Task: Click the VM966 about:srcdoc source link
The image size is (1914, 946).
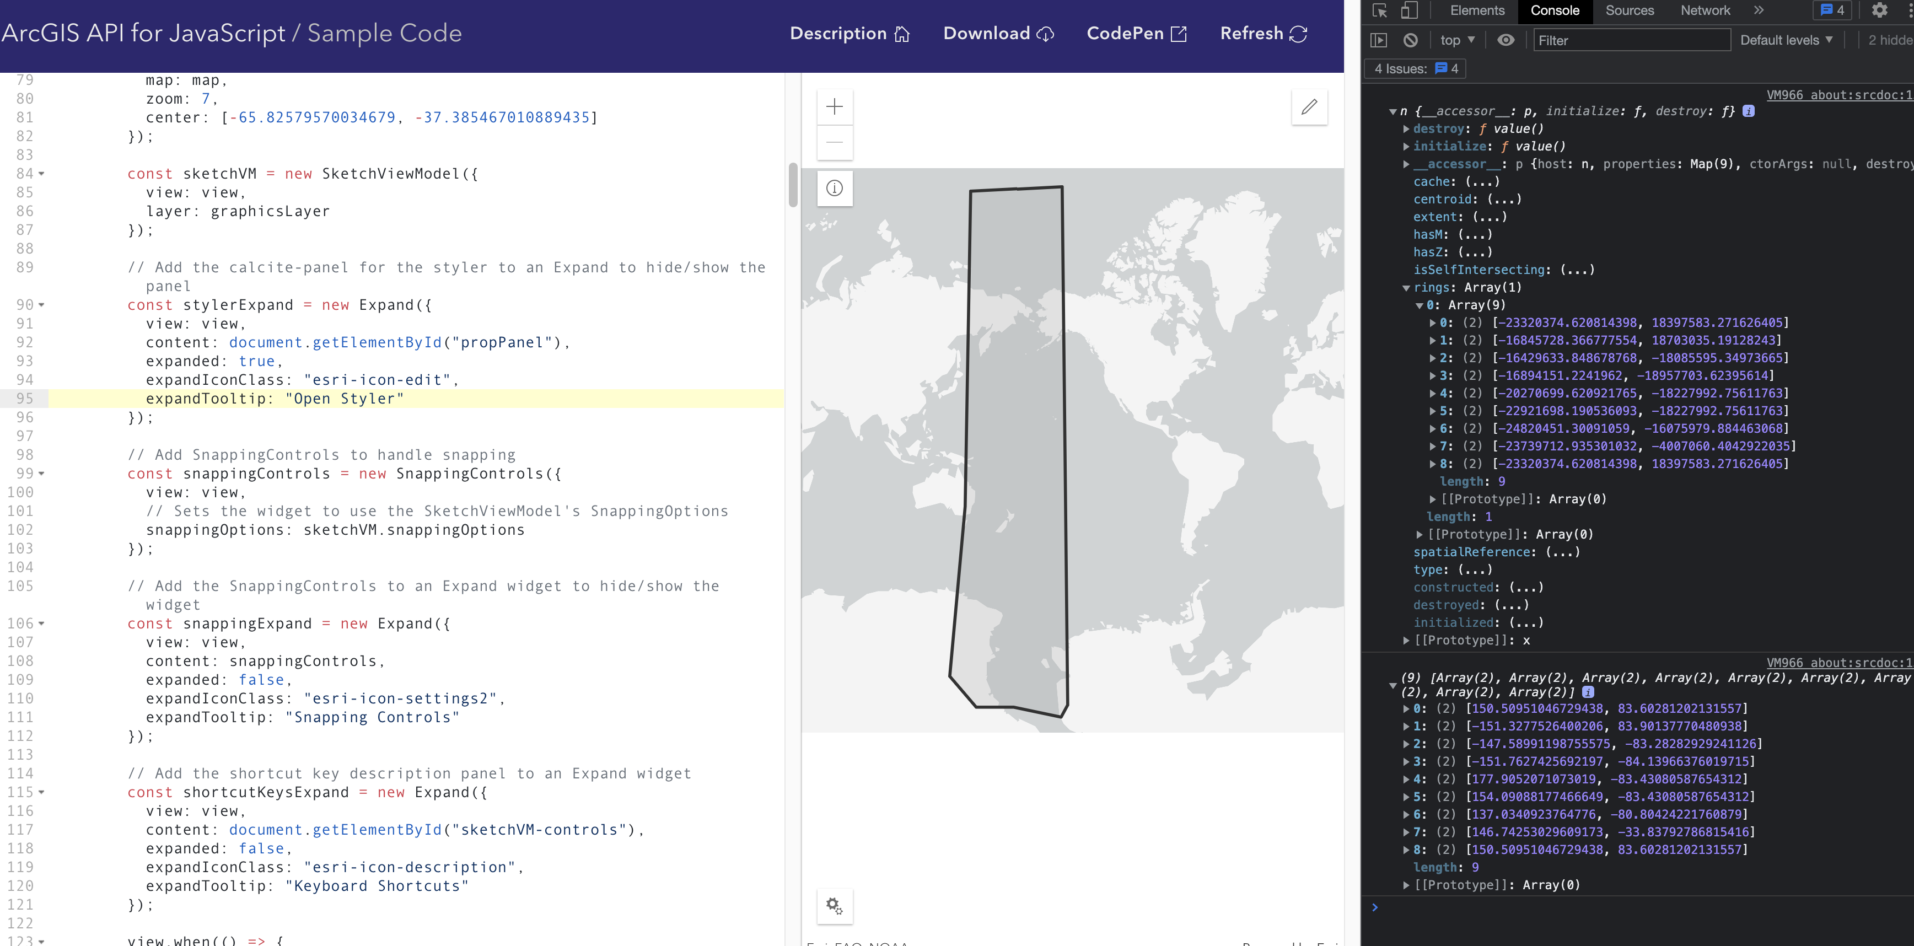Action: [x=1838, y=95]
